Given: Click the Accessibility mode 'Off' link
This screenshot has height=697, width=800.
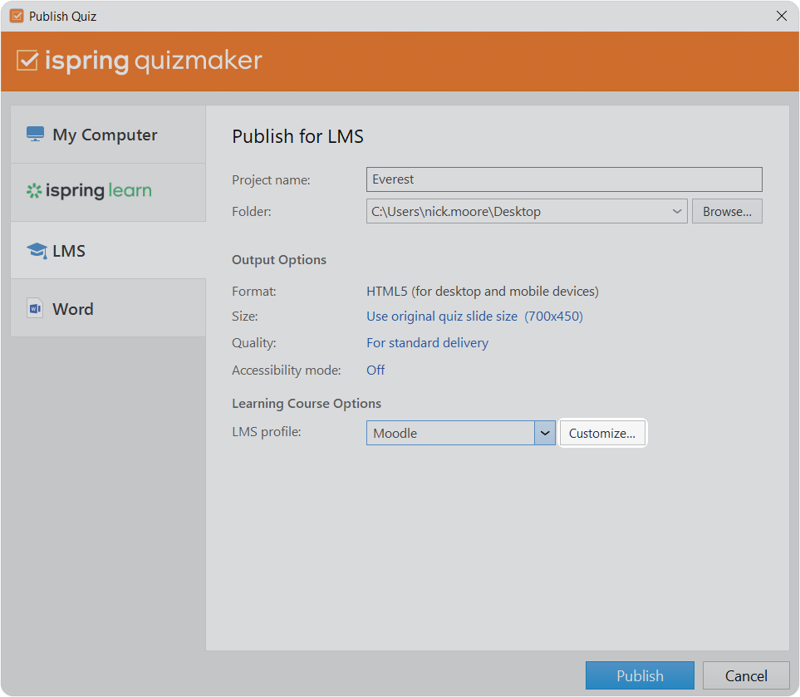Looking at the screenshot, I should coord(375,370).
